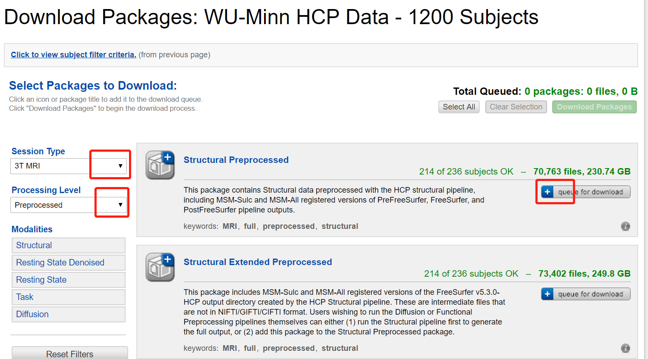This screenshot has height=359, width=648.
Task: Click info icon for Structural Preprocessed package
Action: pyautogui.click(x=625, y=226)
